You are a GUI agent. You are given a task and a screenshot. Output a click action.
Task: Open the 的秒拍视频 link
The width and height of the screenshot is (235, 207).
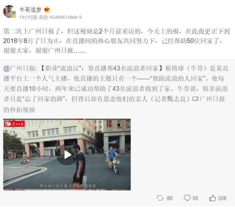tap(19, 110)
